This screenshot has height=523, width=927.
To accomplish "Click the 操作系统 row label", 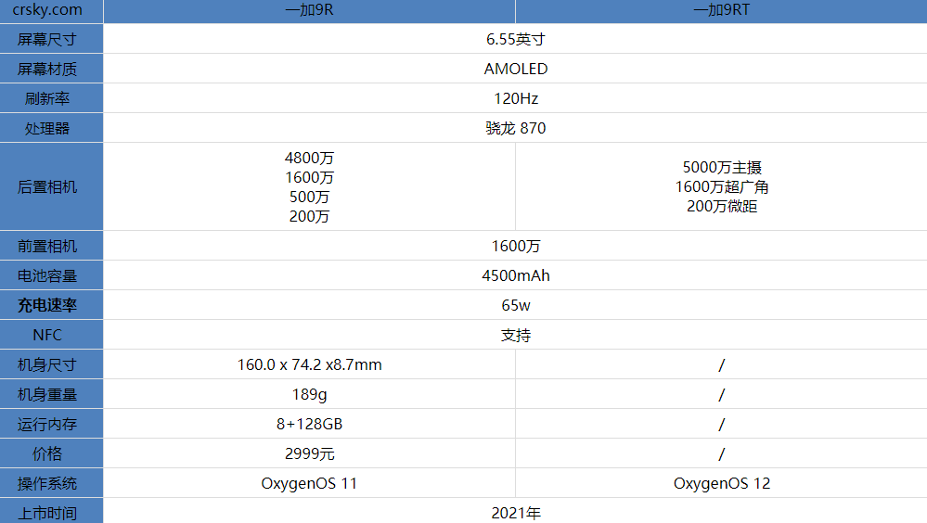I will point(47,483).
